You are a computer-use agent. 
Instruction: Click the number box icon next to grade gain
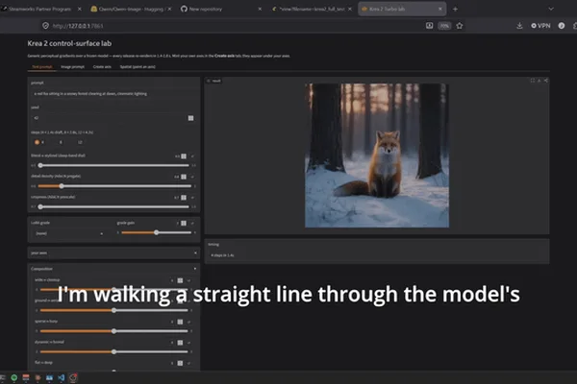click(184, 223)
